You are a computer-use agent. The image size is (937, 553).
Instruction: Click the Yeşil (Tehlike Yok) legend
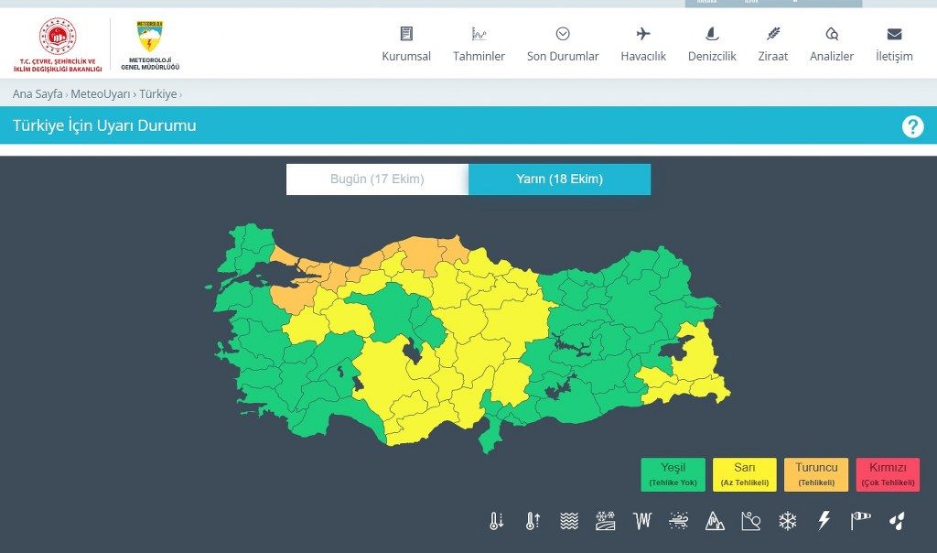[x=673, y=474]
